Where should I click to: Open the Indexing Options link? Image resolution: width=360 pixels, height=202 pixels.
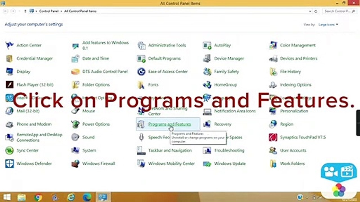click(x=296, y=85)
